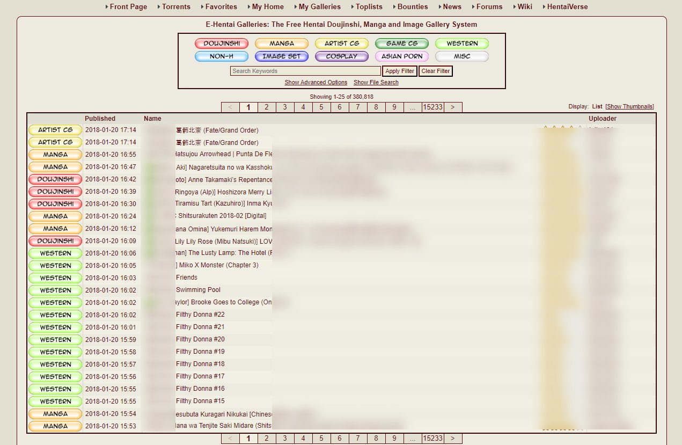
Task: Open the Toplists page
Action: 369,7
